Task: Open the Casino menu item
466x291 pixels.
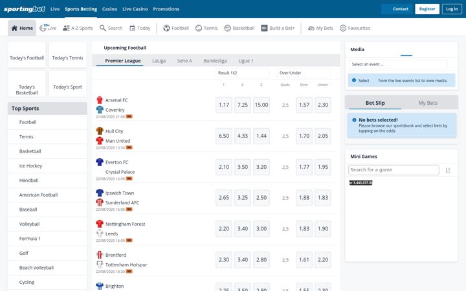Action: click(109, 9)
